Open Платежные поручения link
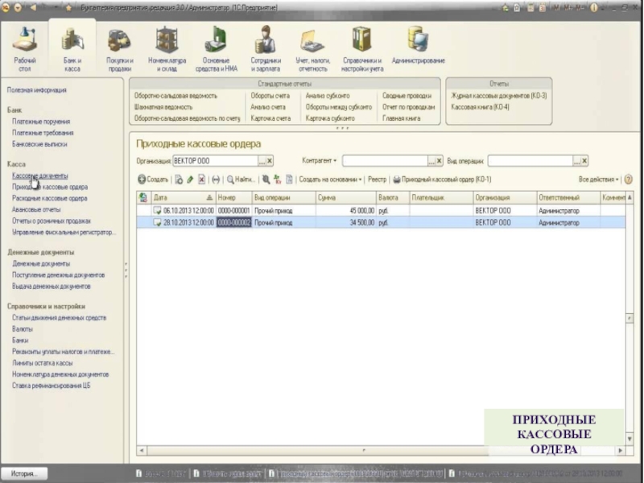Screen dimensions: 644x483 (41, 122)
